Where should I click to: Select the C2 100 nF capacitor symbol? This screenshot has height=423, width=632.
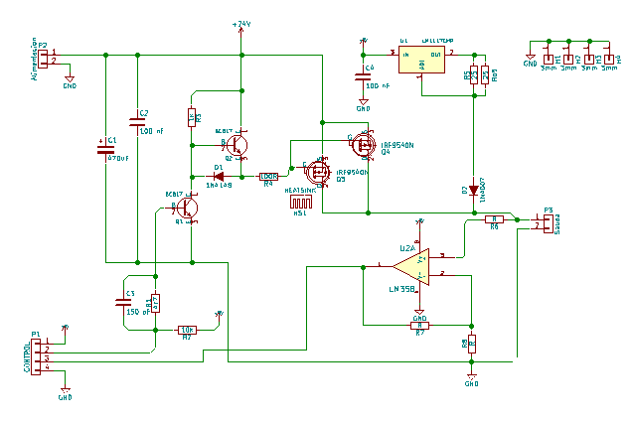point(137,122)
